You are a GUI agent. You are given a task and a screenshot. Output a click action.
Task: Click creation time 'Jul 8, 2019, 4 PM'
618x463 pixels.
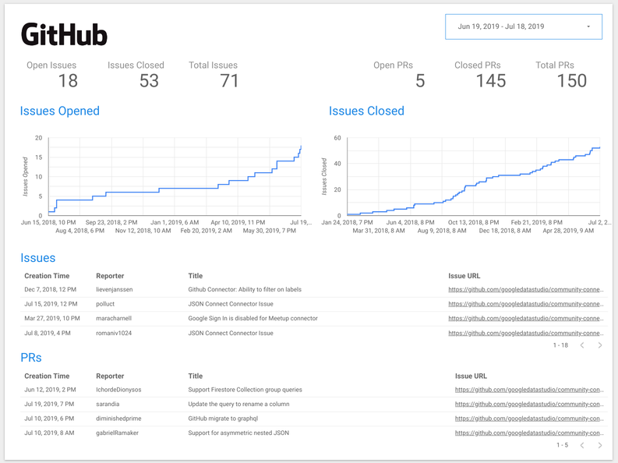pyautogui.click(x=48, y=334)
